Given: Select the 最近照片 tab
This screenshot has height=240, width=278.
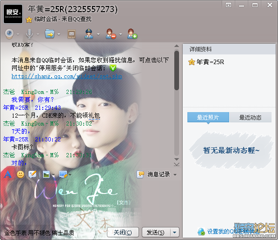Looking at the screenshot, I should (x=208, y=117).
